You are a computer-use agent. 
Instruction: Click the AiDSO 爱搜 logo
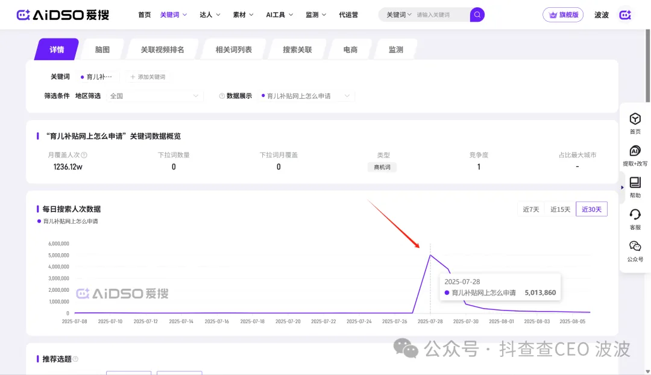tap(63, 14)
